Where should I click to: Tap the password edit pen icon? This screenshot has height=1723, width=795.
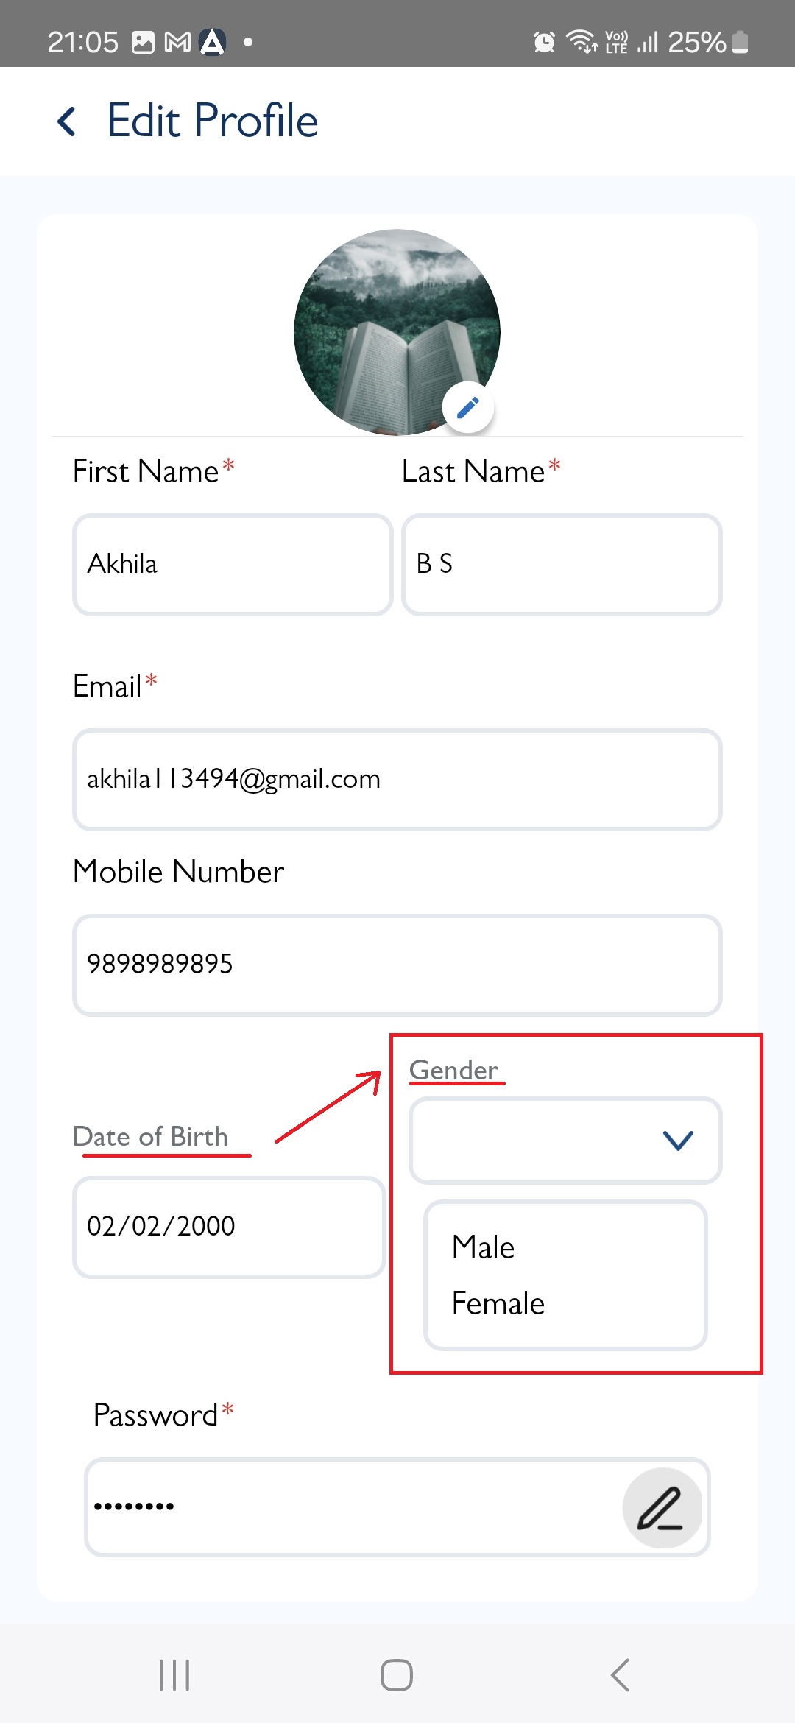pyautogui.click(x=662, y=1508)
